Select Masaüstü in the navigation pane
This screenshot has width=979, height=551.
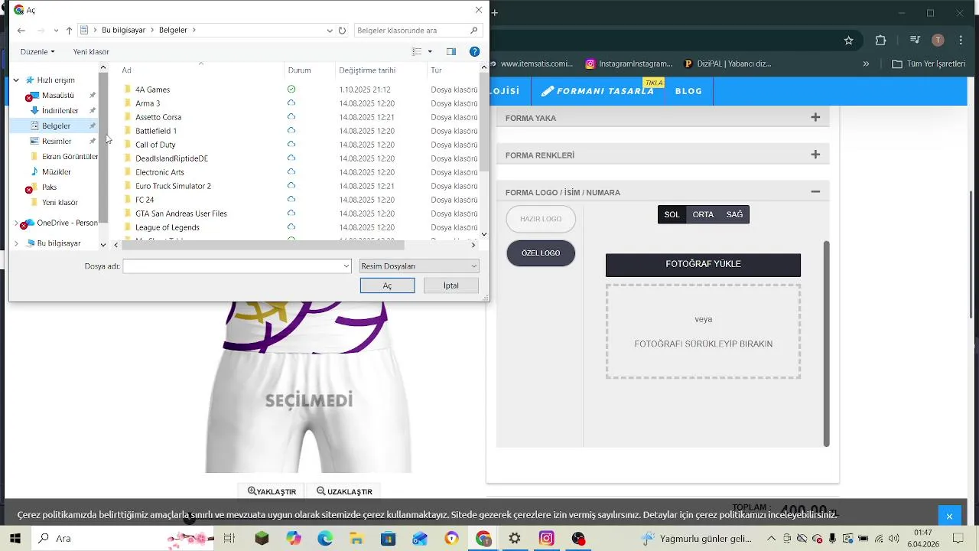pyautogui.click(x=58, y=96)
